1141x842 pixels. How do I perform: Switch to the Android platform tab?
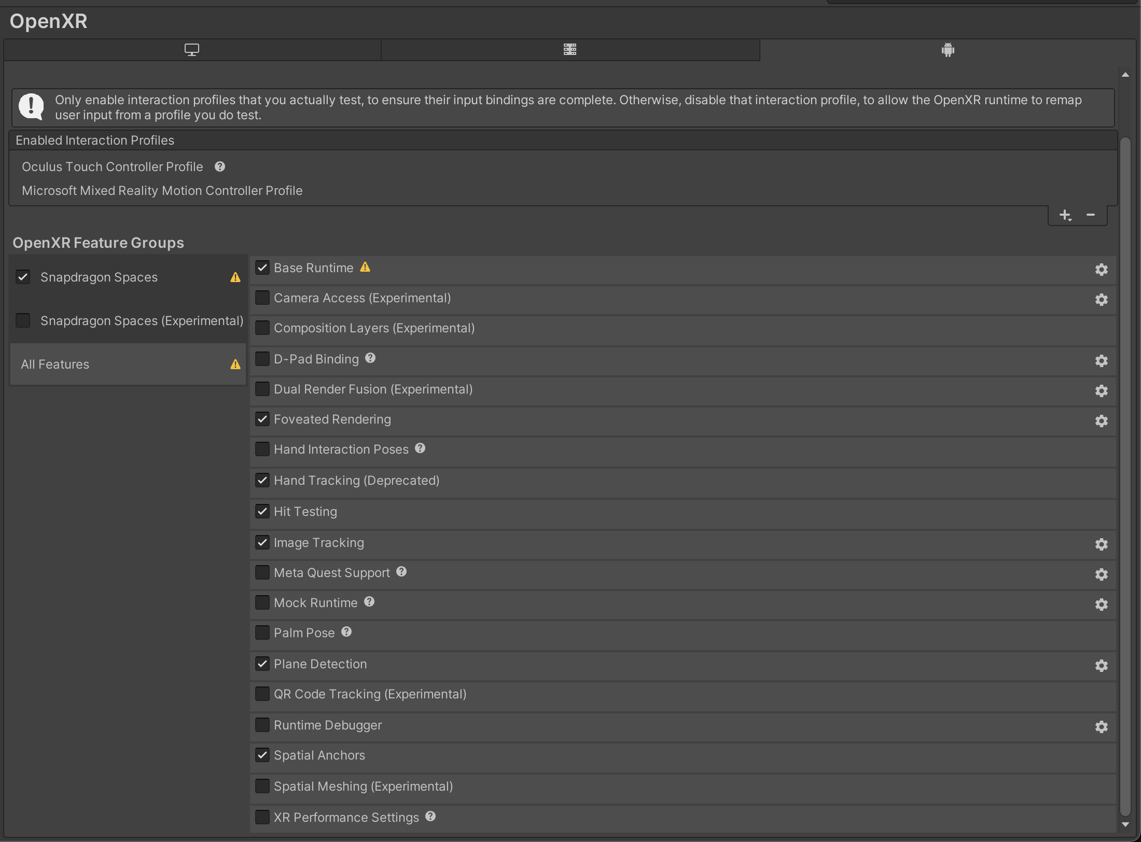(948, 50)
